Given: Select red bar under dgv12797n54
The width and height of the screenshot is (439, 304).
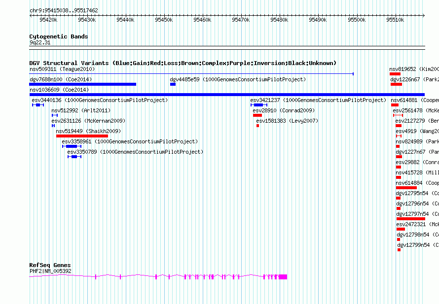Looking at the screenshot, I should (411, 219).
